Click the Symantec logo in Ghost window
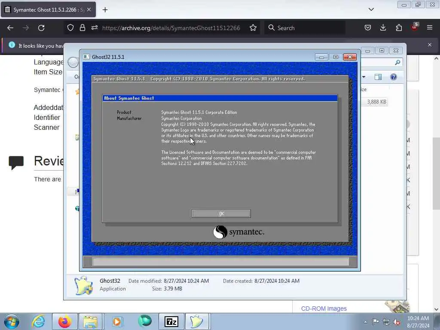Image resolution: width=440 pixels, height=330 pixels. (x=238, y=232)
